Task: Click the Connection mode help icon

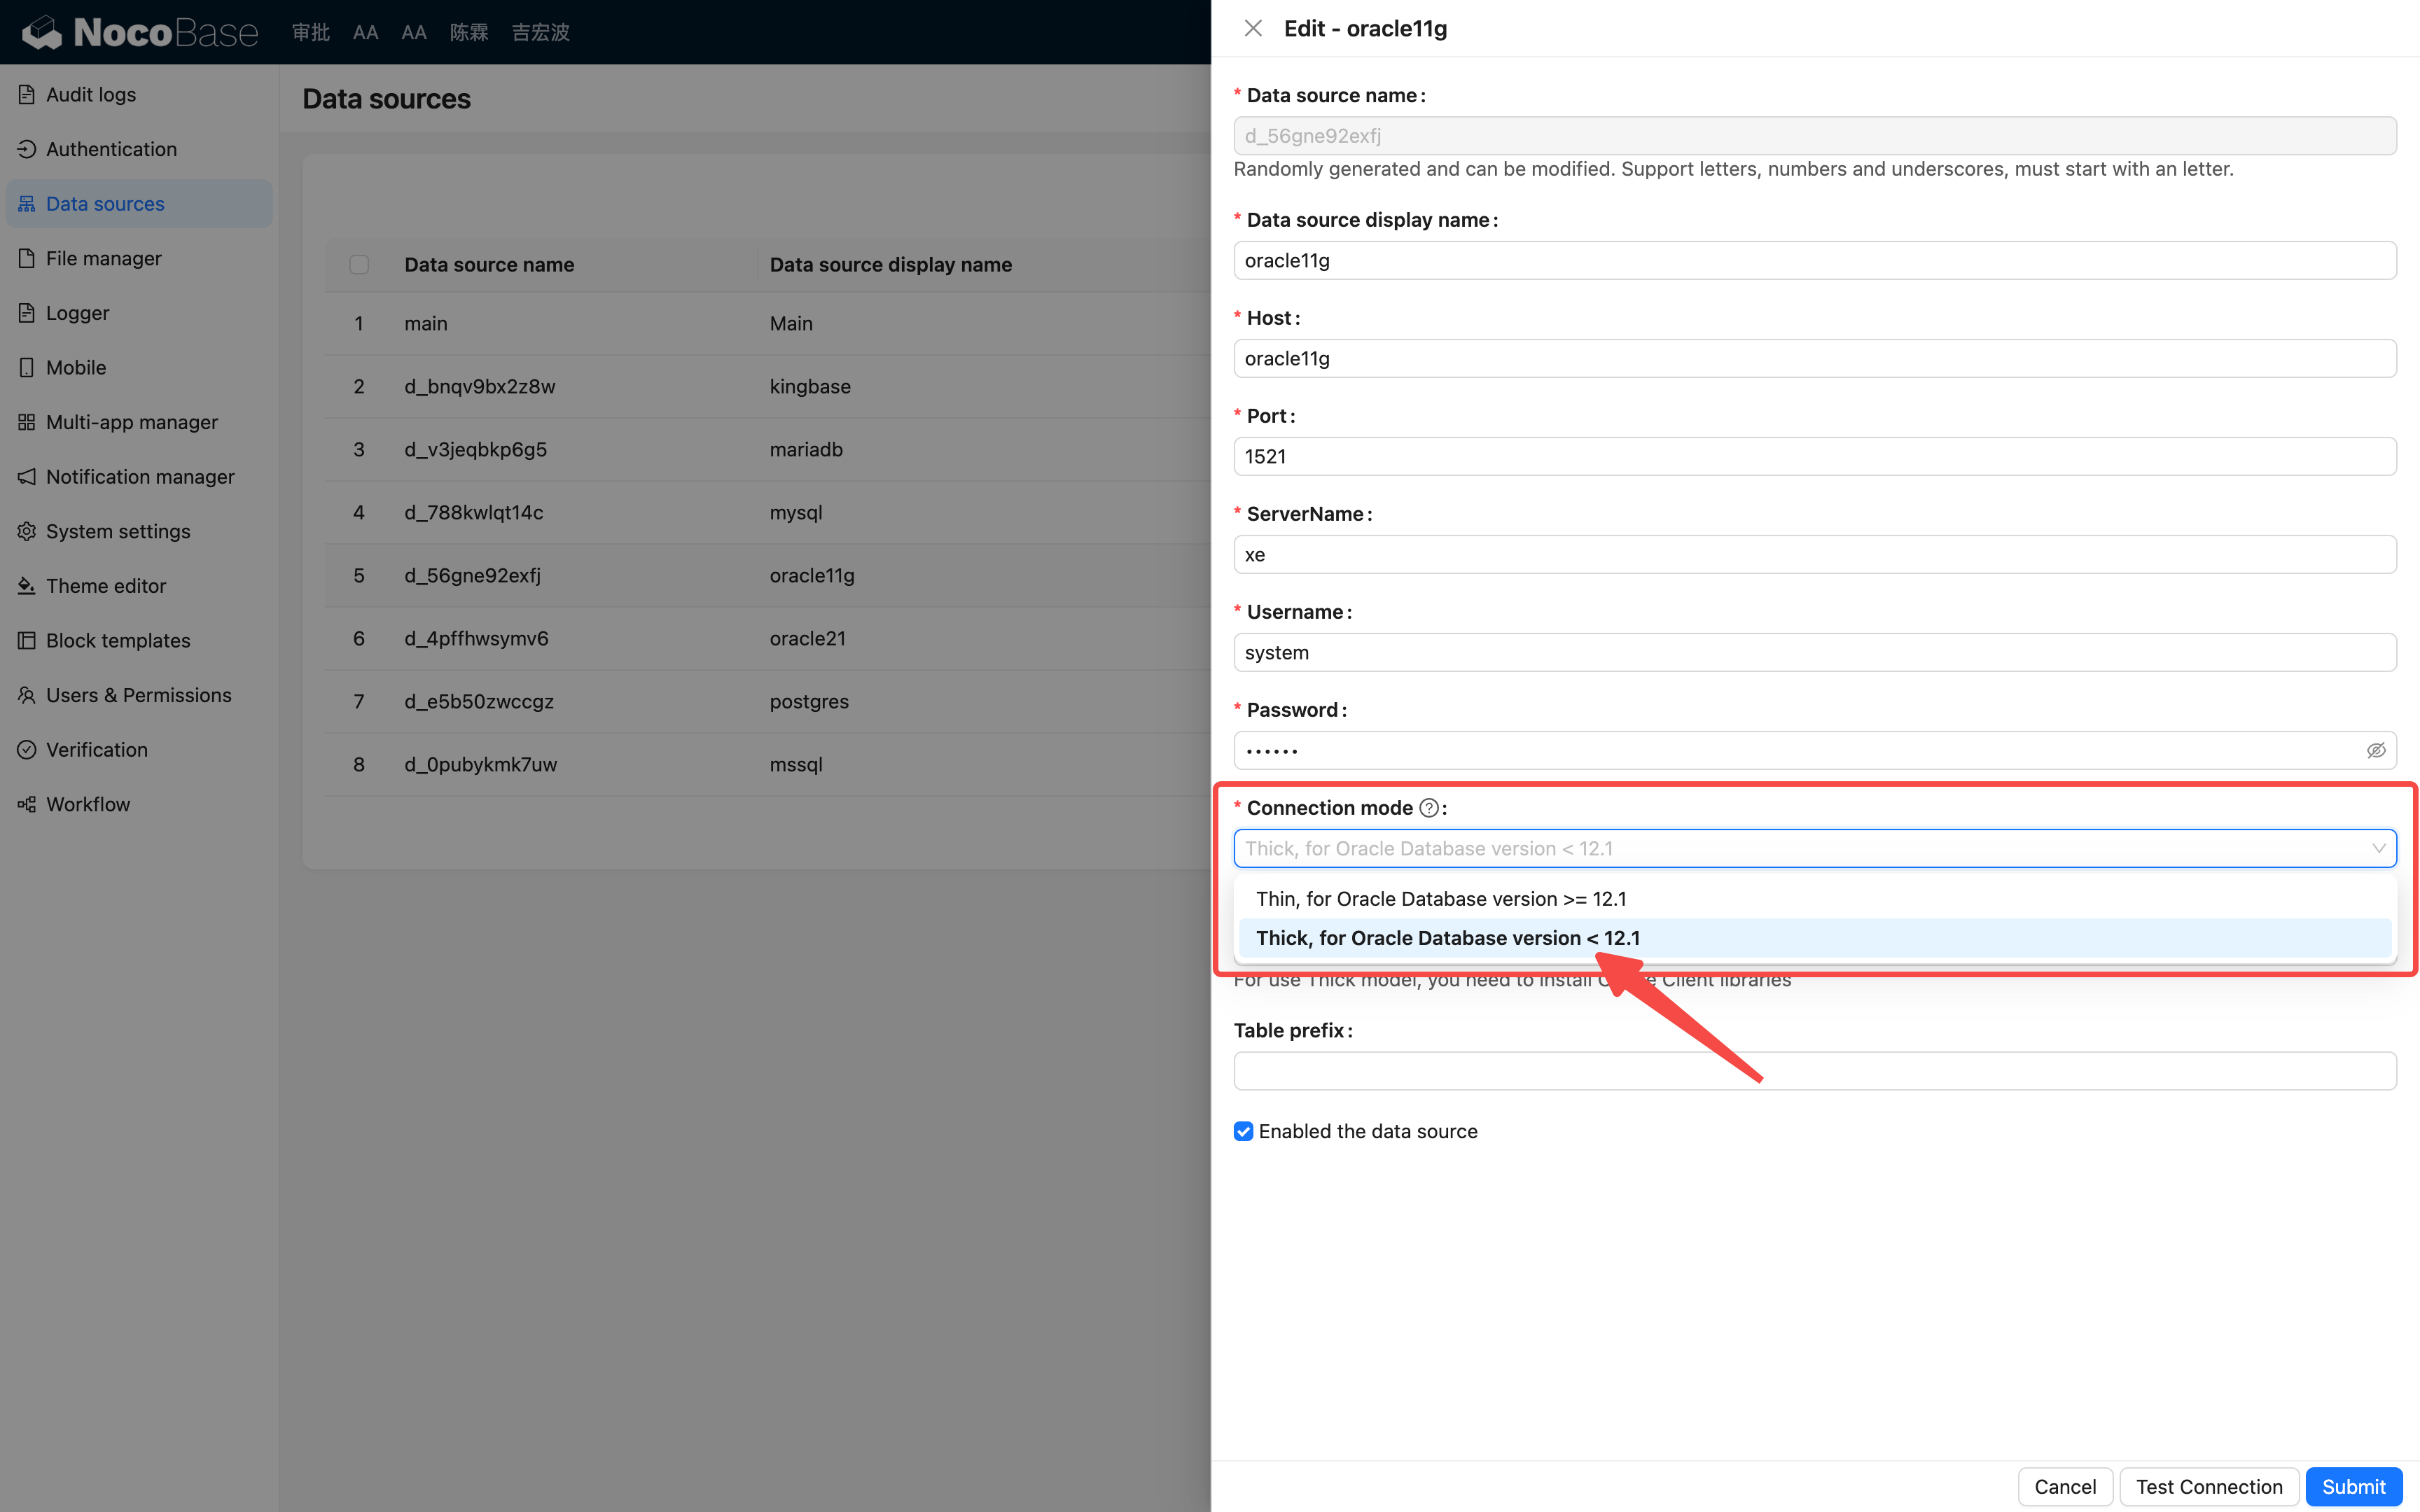Action: click(1429, 807)
